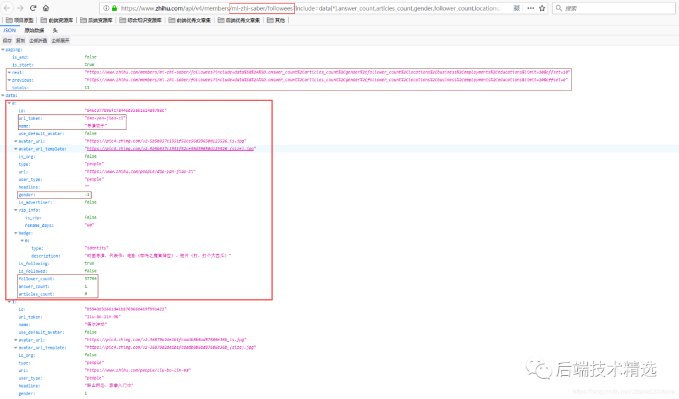This screenshot has height=399, width=679.
Task: Open the 后端优秀文章集 bookmark folder
Action: pos(239,20)
